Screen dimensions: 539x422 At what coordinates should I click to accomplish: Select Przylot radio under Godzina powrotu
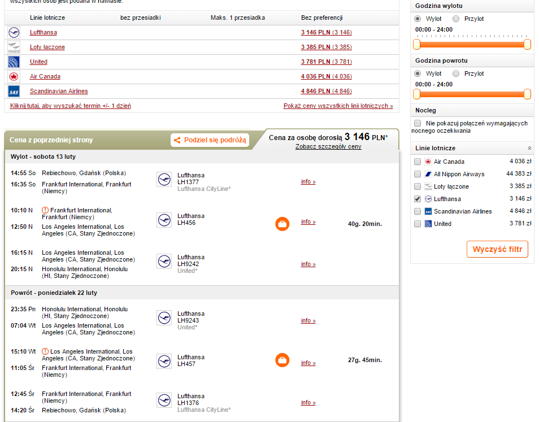[x=456, y=73]
